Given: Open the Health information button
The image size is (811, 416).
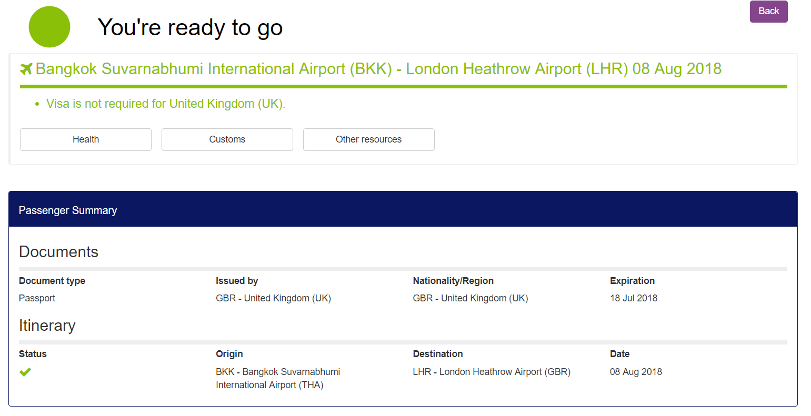Looking at the screenshot, I should pos(86,139).
